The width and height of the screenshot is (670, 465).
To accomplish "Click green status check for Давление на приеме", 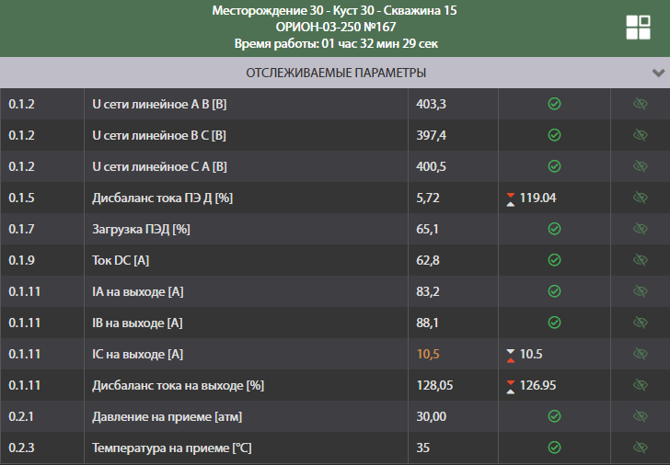I will [554, 416].
